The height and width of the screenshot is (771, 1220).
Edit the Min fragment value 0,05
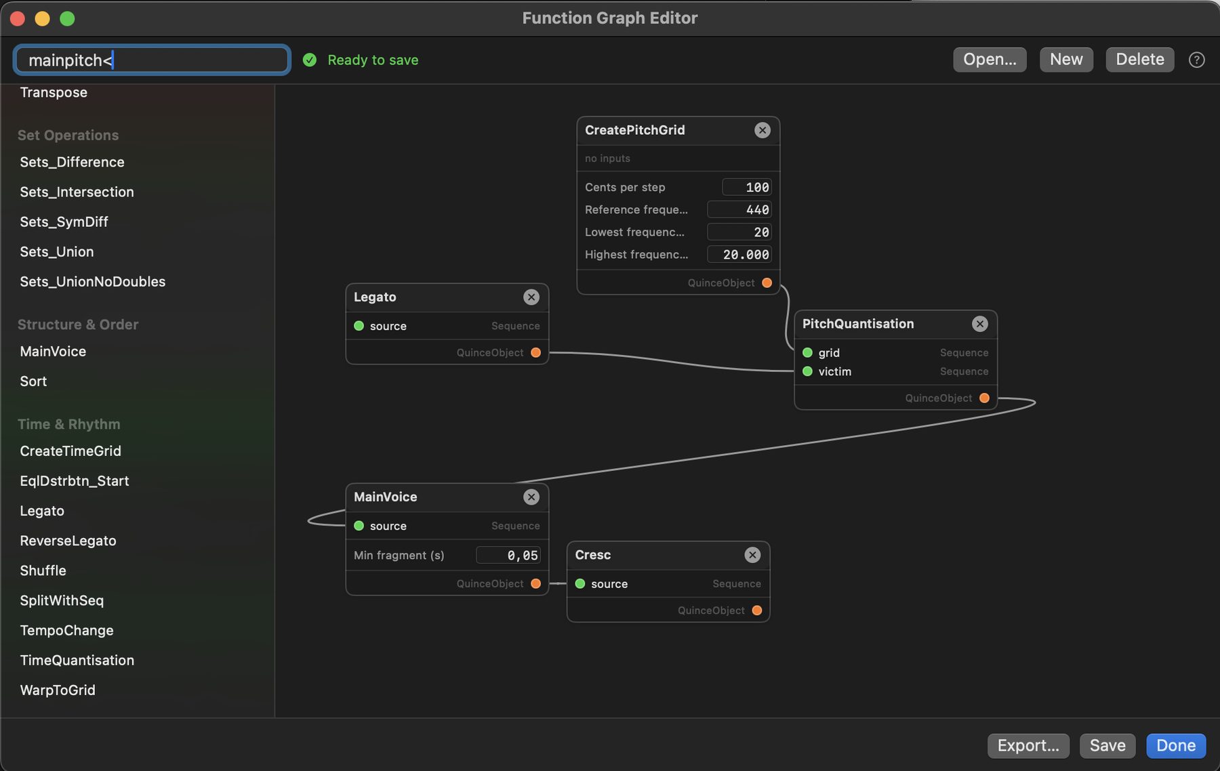[x=508, y=555]
